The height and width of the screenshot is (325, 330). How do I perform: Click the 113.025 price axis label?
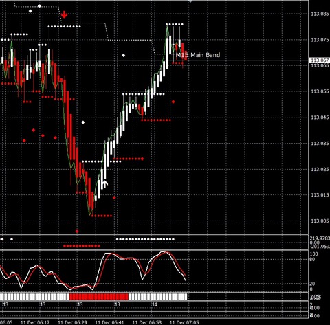(320, 169)
